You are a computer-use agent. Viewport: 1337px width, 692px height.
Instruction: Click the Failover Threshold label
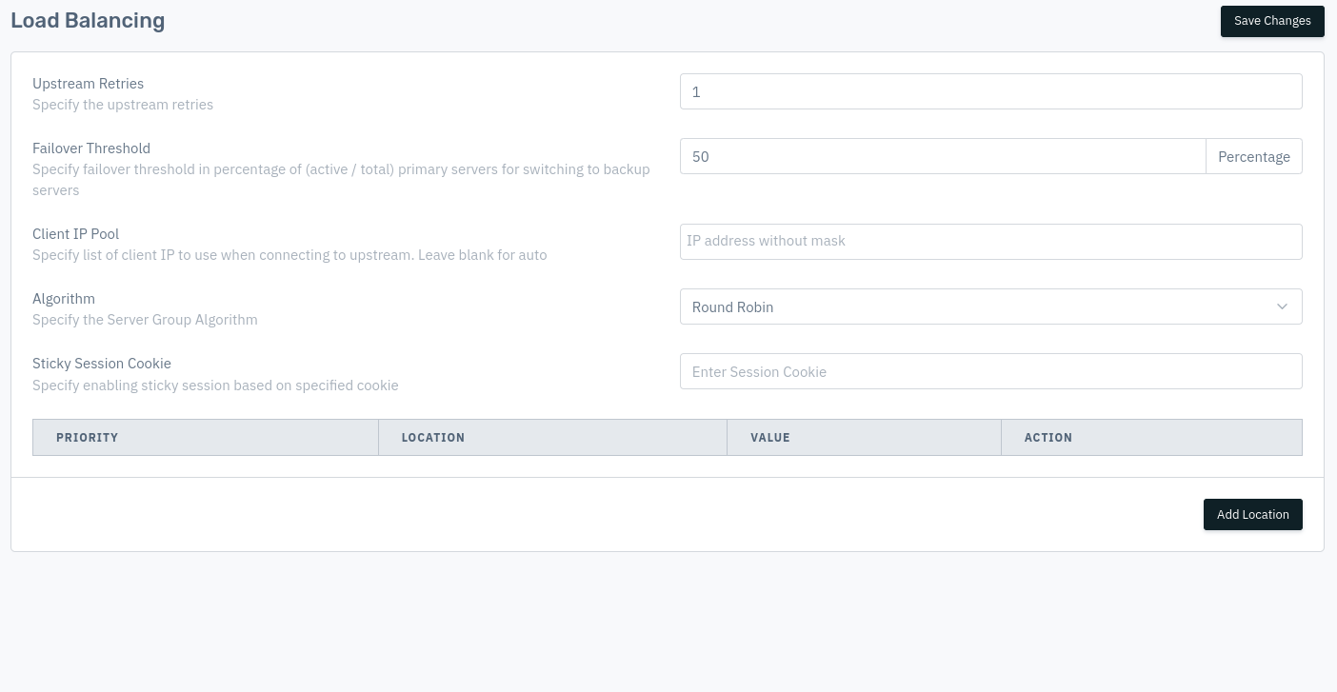[91, 148]
